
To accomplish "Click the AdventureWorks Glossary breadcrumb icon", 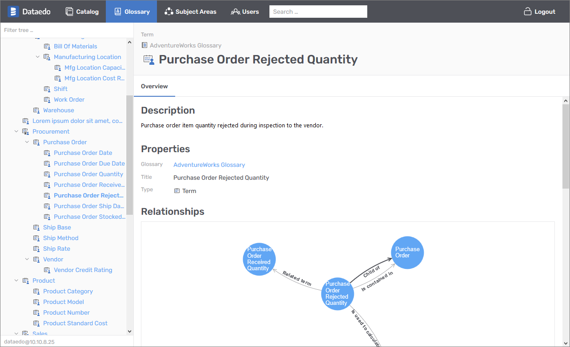I will pos(145,45).
